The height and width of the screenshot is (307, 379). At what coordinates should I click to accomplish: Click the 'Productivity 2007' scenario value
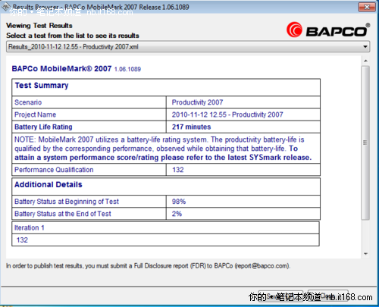(197, 102)
